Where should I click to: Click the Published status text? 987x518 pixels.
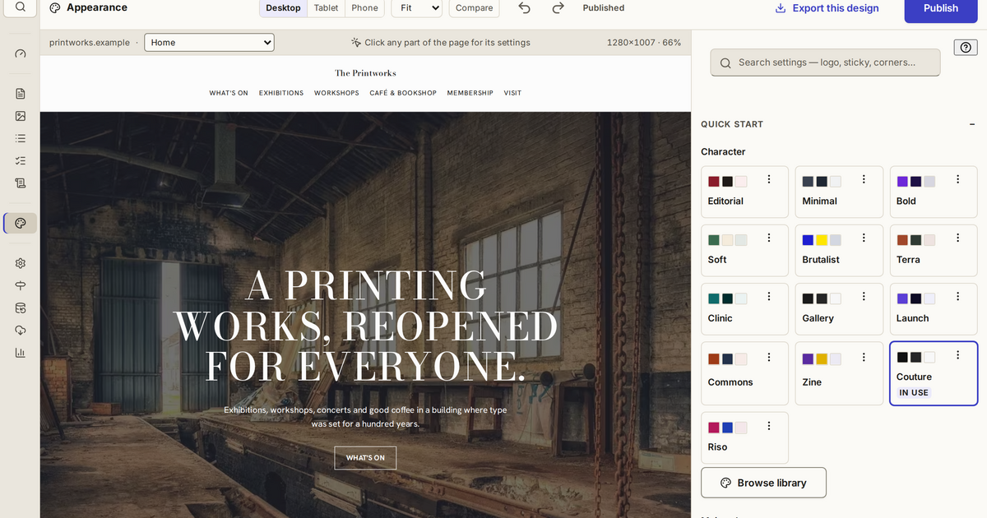click(x=603, y=7)
